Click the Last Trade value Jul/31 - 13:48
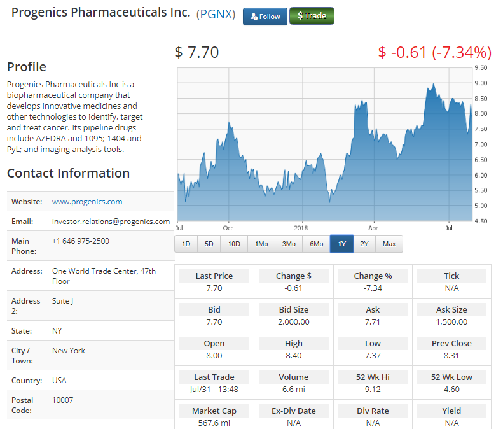The width and height of the screenshot is (496, 429). (x=214, y=390)
